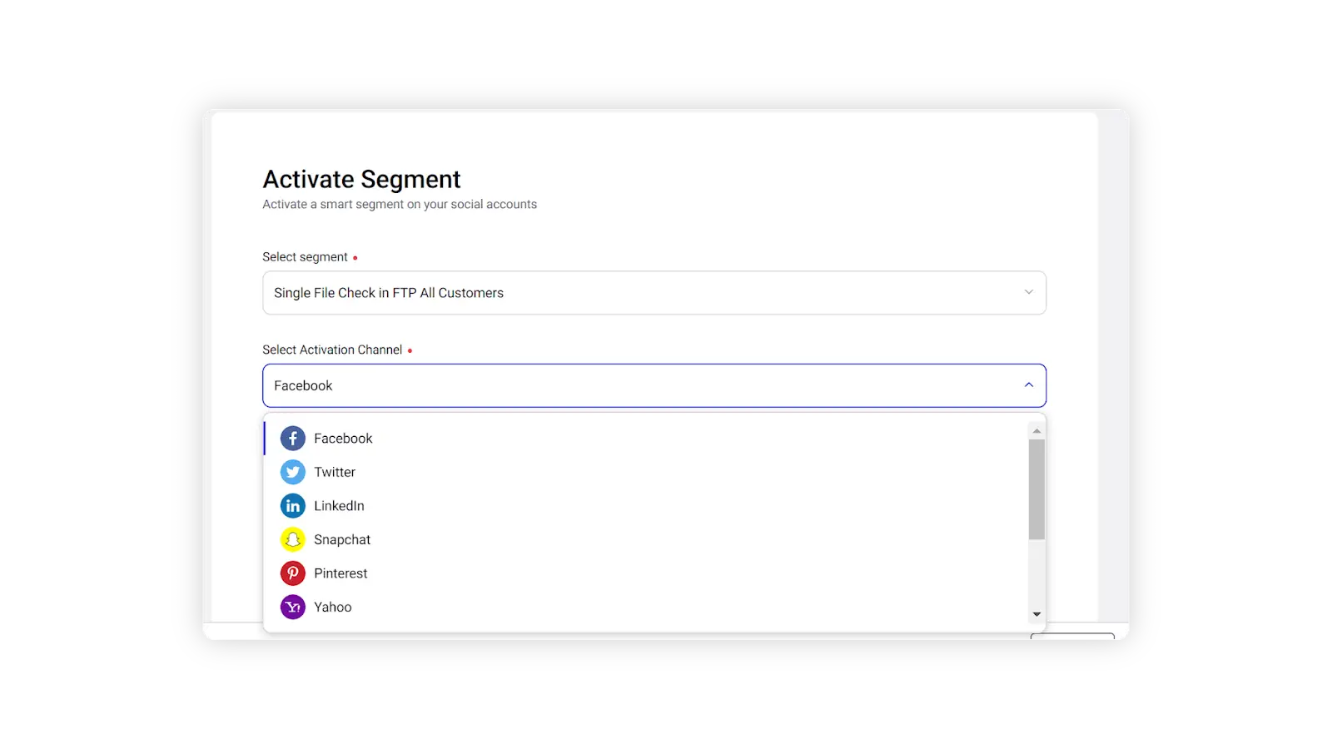Click the Pinterest logo icon
The height and width of the screenshot is (749, 1332).
(x=293, y=573)
